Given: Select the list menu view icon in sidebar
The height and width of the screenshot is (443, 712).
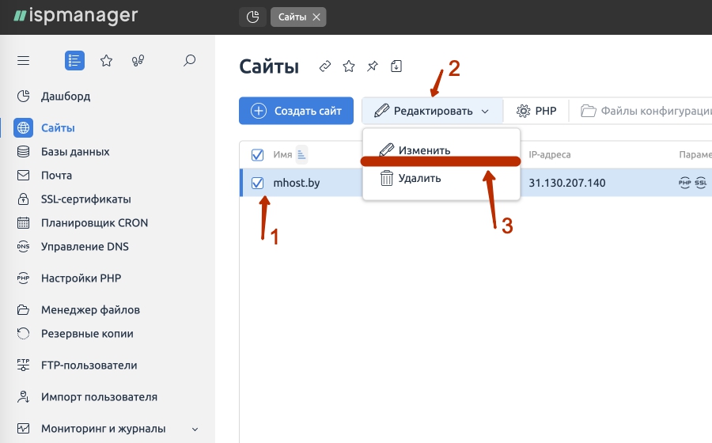Looking at the screenshot, I should click(74, 60).
